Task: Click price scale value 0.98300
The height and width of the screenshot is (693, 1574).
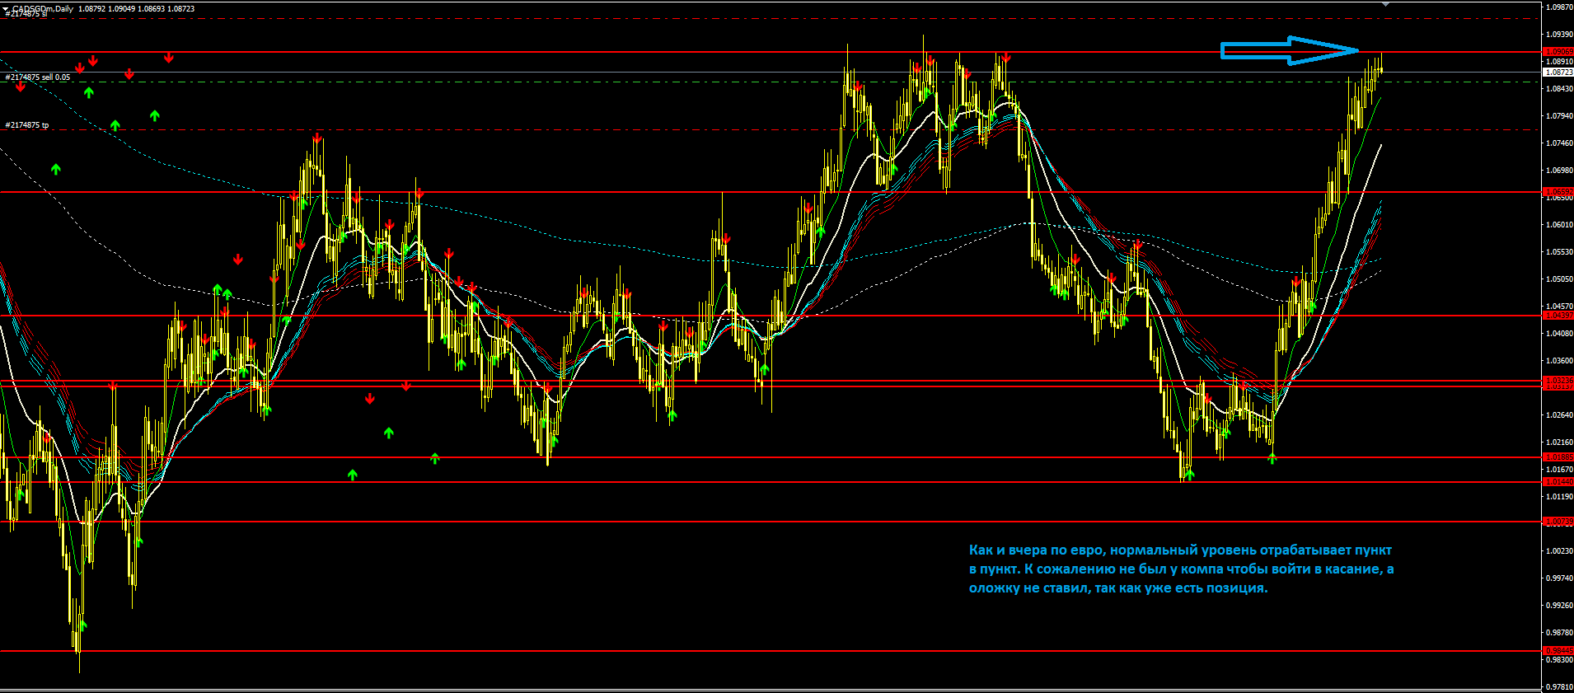Action: pyautogui.click(x=1558, y=660)
